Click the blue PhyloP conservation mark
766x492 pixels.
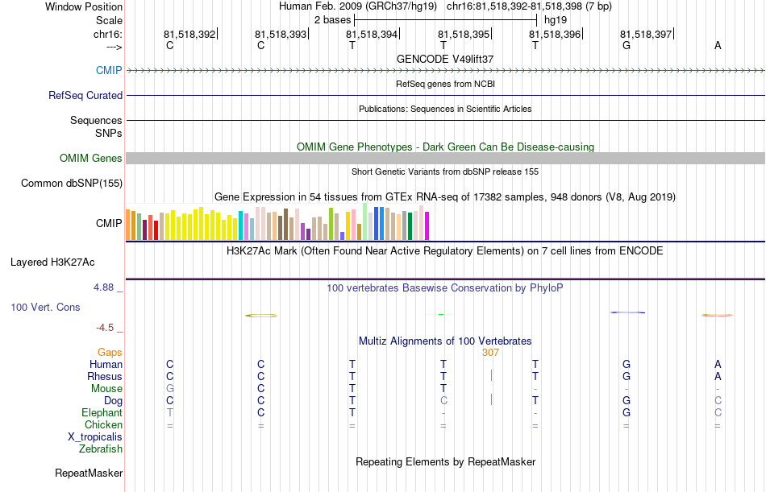(x=628, y=312)
